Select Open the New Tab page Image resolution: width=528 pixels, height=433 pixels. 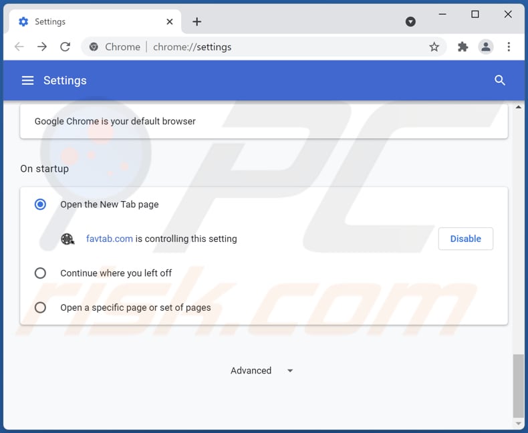(x=40, y=204)
